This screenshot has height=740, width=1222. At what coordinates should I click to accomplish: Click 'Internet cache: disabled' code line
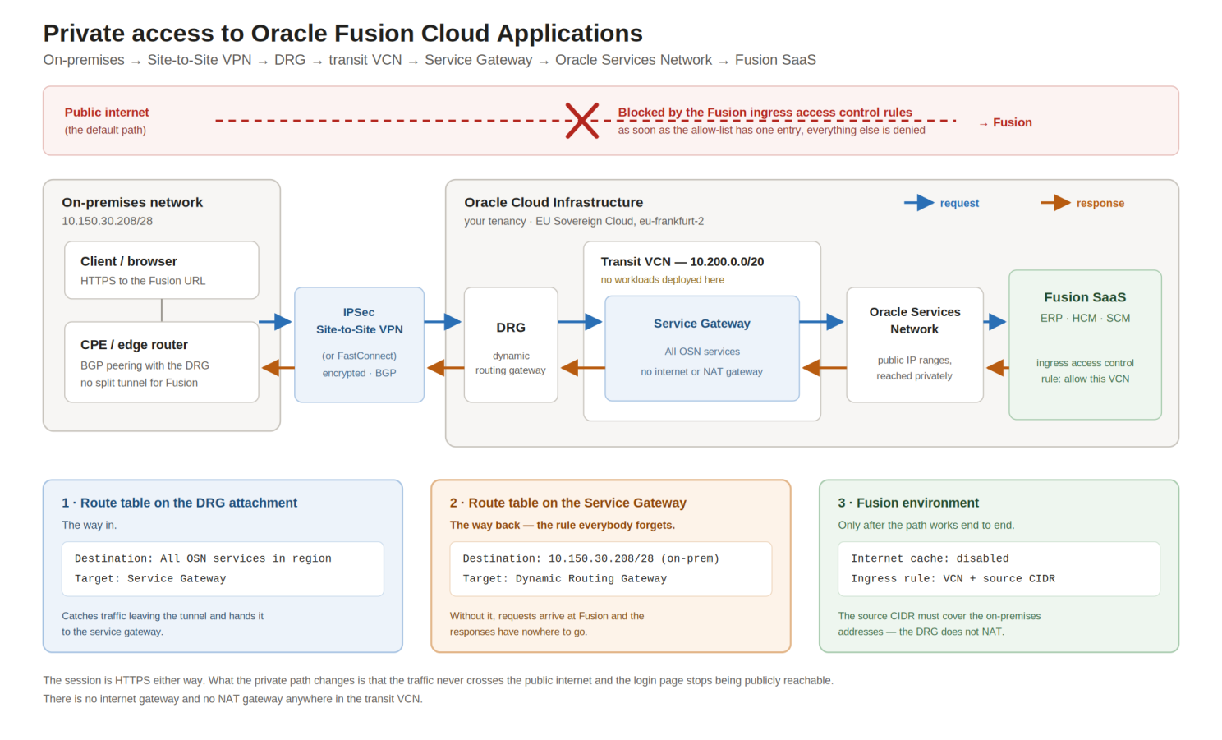pyautogui.click(x=930, y=558)
